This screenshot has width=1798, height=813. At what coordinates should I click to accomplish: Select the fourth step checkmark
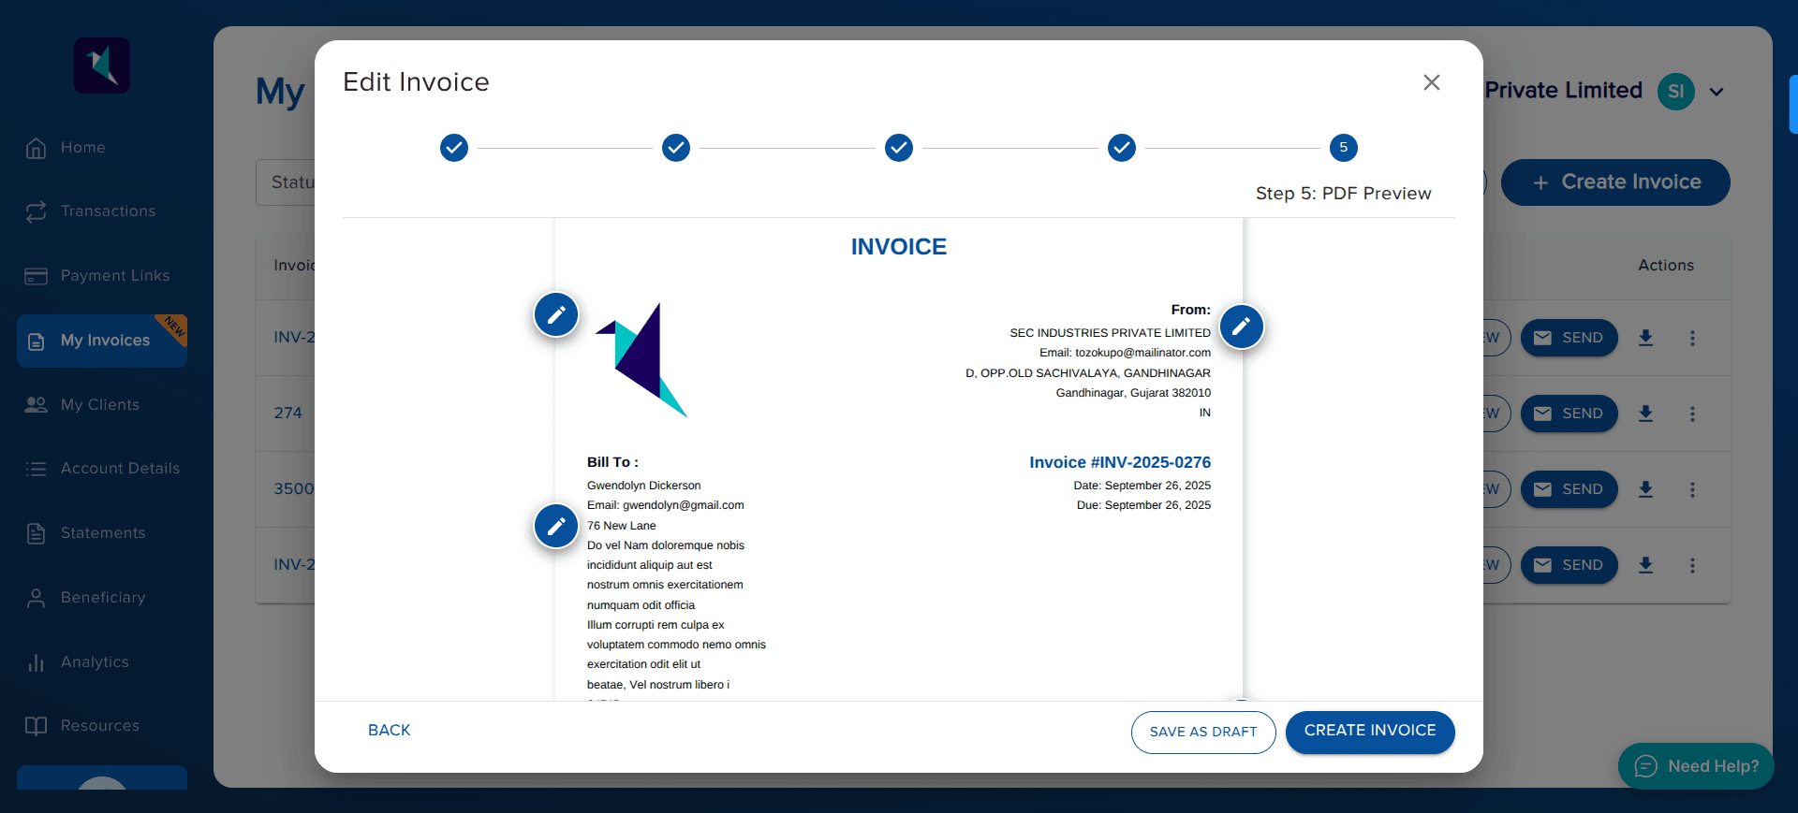coord(1121,148)
